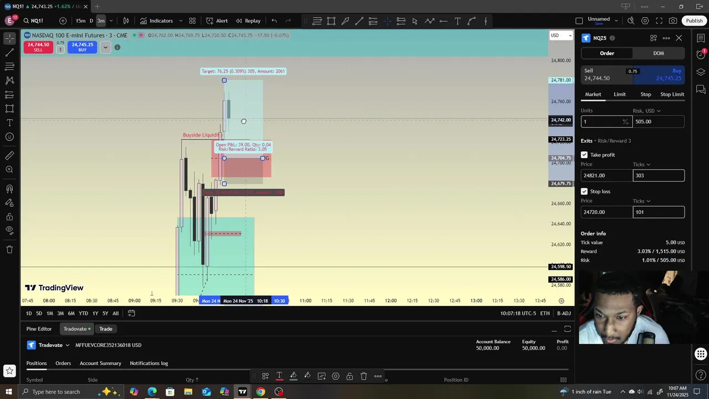709x399 pixels.
Task: Select the Stop order type
Action: pyautogui.click(x=645, y=94)
